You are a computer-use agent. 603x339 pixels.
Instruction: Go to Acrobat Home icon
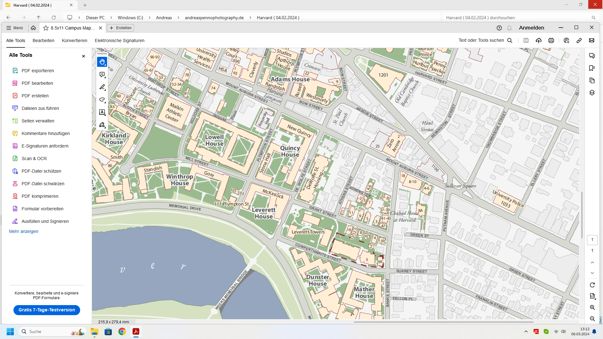tap(33, 28)
